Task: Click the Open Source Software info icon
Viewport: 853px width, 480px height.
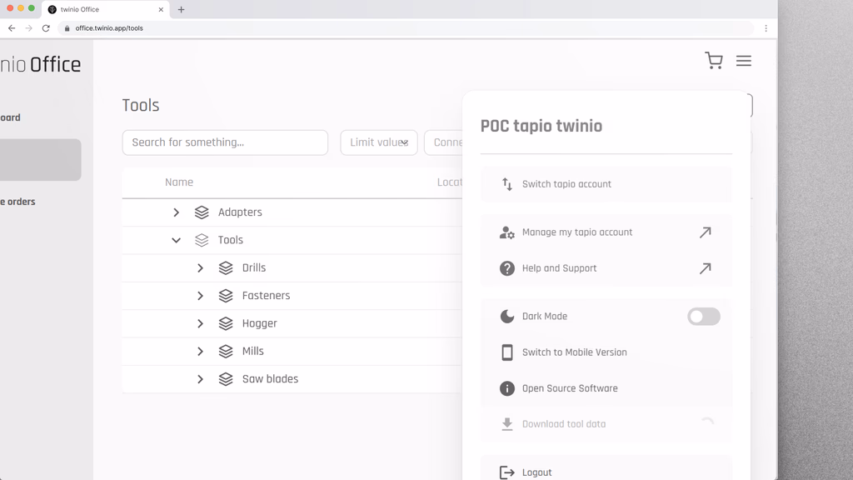Action: [x=506, y=388]
